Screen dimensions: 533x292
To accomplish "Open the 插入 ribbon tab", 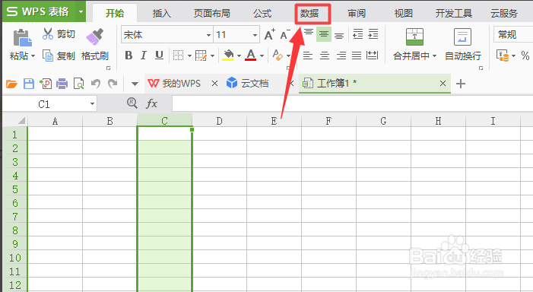I will 162,13.
